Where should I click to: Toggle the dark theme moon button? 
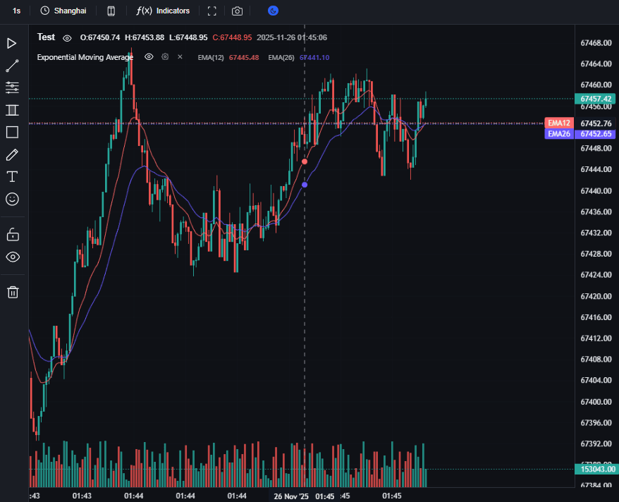(273, 11)
